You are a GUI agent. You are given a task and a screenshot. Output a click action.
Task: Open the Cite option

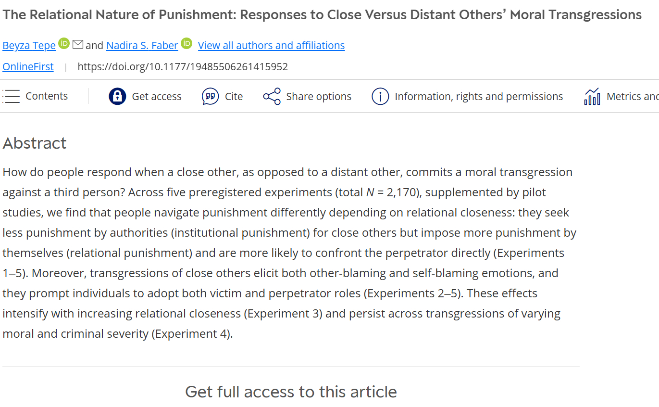coord(234,97)
